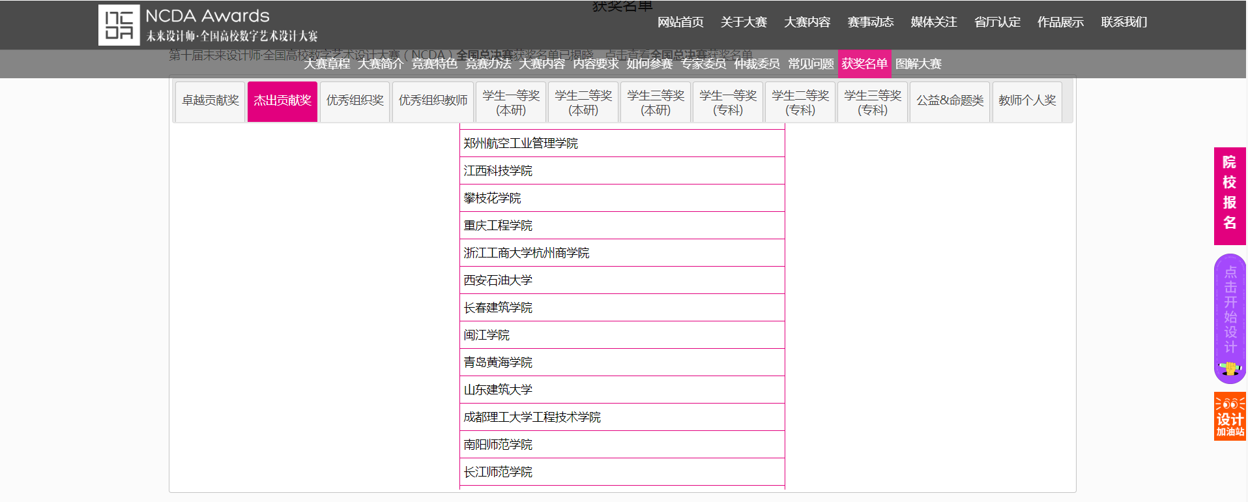
Task: Click 竞赛特色 in the sub-navigation
Action: 434,64
